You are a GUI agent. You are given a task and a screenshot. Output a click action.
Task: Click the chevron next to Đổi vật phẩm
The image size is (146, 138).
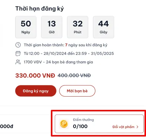tap(137, 127)
